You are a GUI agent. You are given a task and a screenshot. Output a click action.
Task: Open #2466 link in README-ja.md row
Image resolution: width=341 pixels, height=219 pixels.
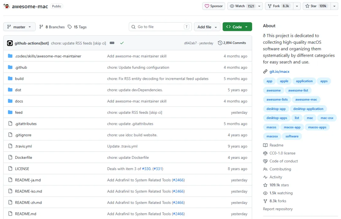point(178,180)
